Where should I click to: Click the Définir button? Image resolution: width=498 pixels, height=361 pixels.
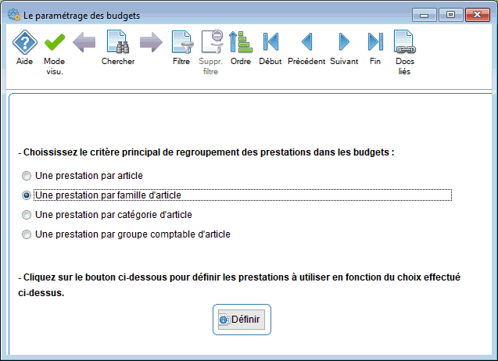click(242, 320)
